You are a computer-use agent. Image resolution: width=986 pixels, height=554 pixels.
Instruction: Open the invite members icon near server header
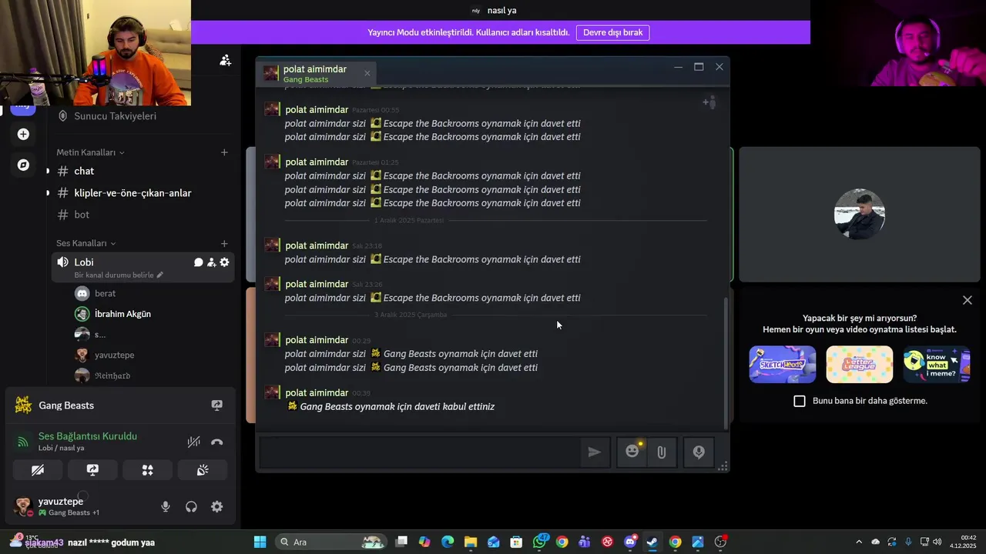click(225, 60)
